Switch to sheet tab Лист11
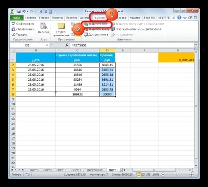Screen dimensions: 208x187 pos(76,170)
